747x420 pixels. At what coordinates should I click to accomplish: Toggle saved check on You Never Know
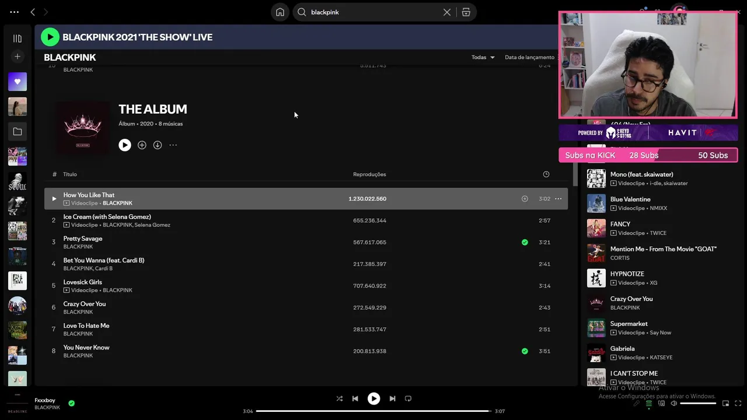pyautogui.click(x=525, y=351)
